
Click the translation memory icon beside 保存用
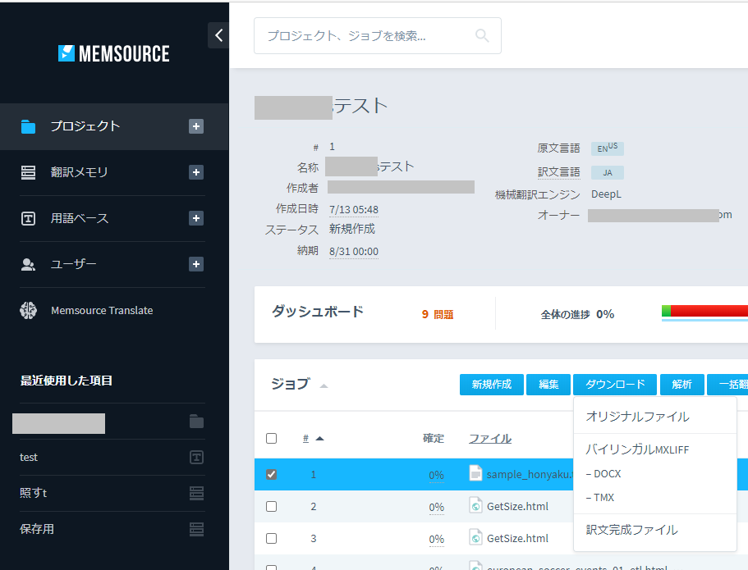click(196, 529)
